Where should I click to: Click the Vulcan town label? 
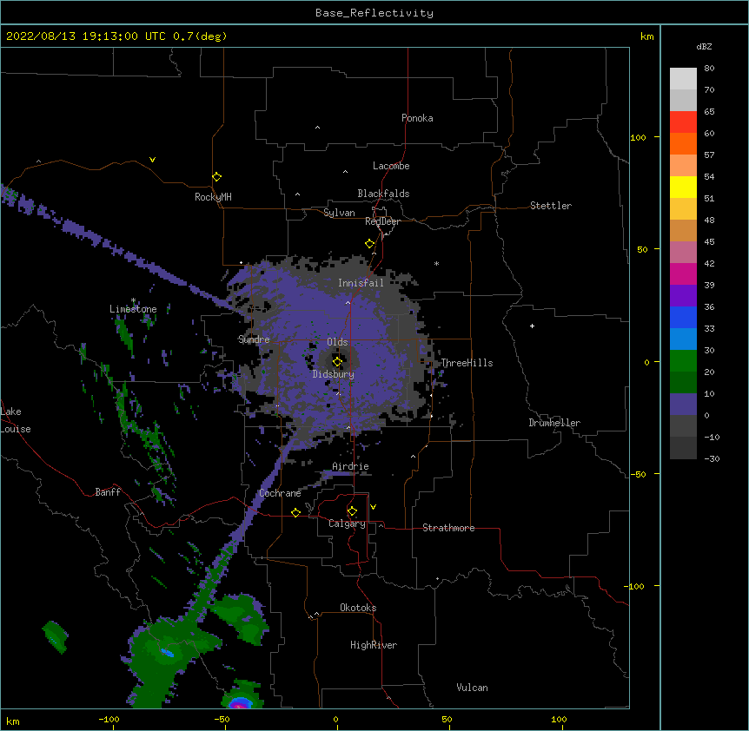472,687
